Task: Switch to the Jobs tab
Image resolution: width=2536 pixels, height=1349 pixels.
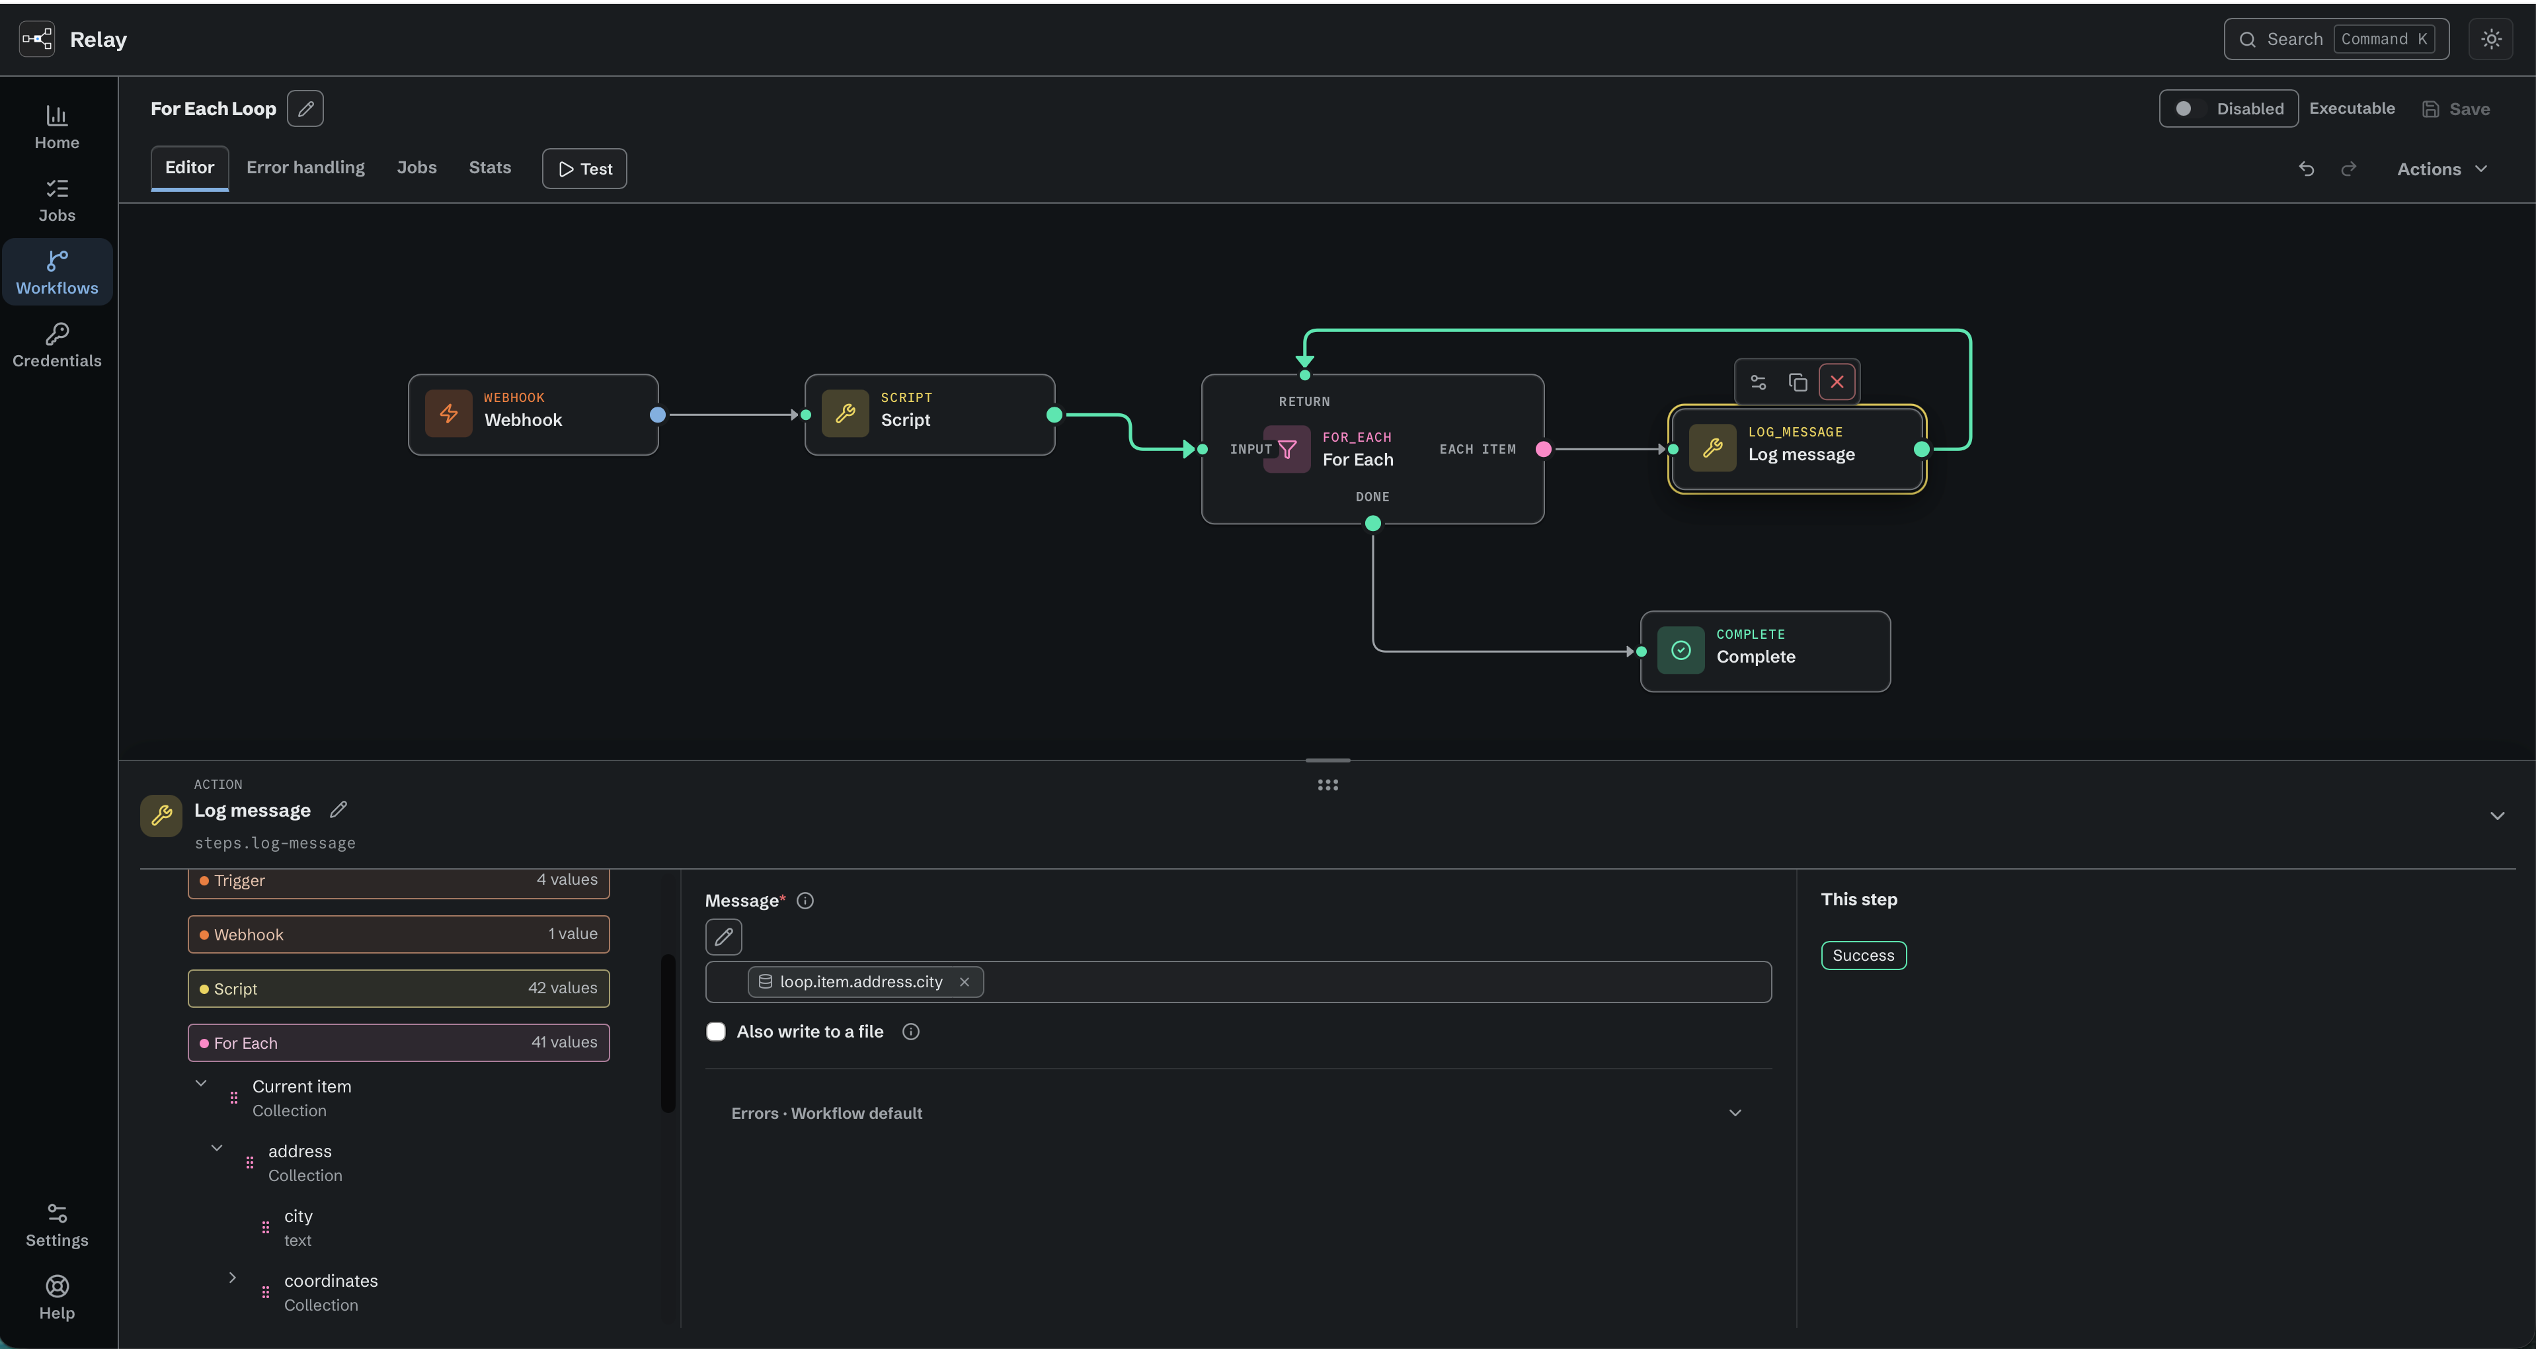Action: point(416,167)
